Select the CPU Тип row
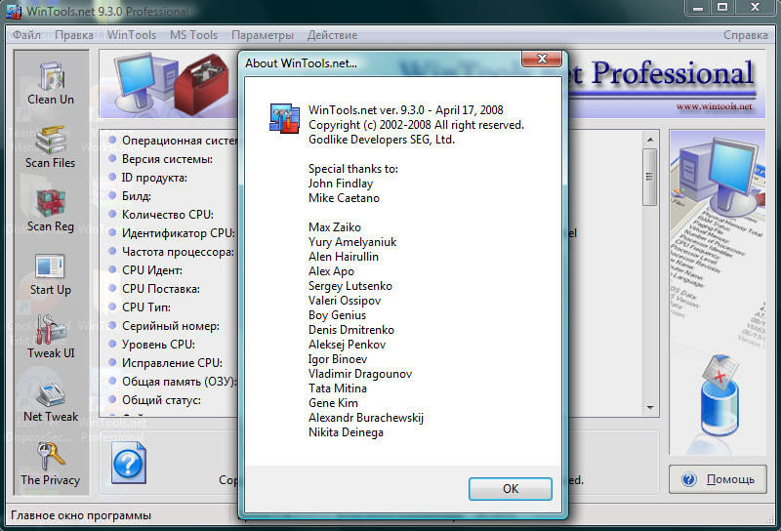The image size is (781, 531). coord(140,306)
